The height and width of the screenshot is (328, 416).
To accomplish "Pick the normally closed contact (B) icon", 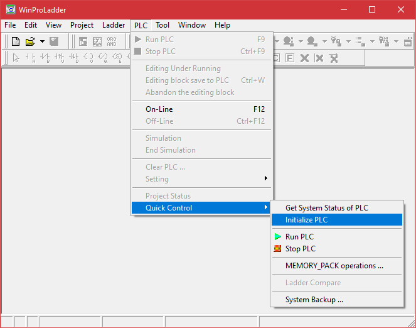I will [x=45, y=57].
